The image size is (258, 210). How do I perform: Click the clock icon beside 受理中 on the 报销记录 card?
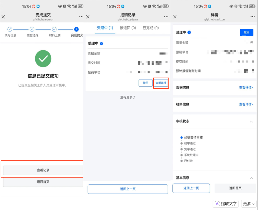(x=101, y=43)
